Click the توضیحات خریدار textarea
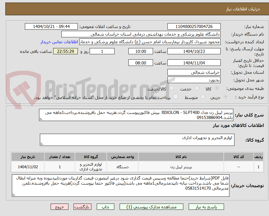 [120, 186]
